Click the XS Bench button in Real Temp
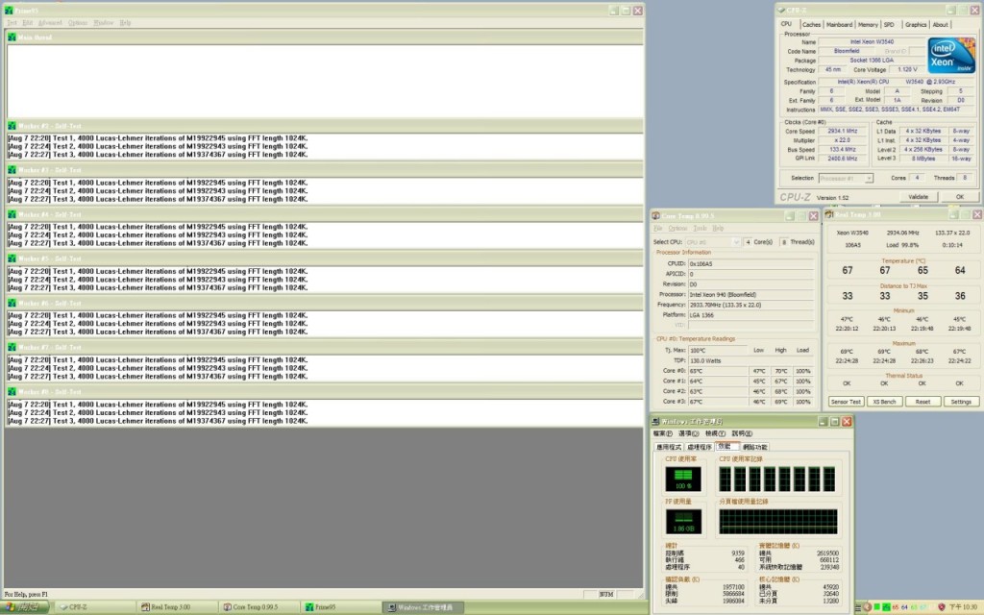This screenshot has width=984, height=615. coord(884,402)
